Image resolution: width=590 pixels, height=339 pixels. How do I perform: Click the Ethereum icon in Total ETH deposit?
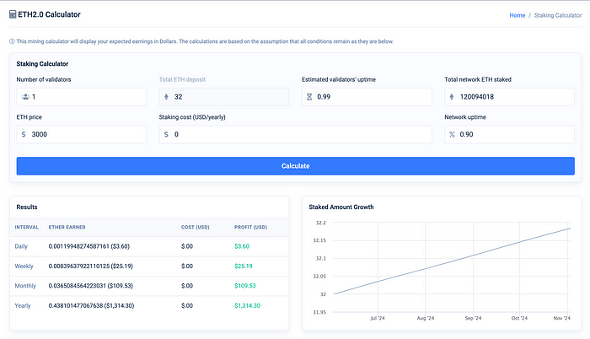coord(166,97)
